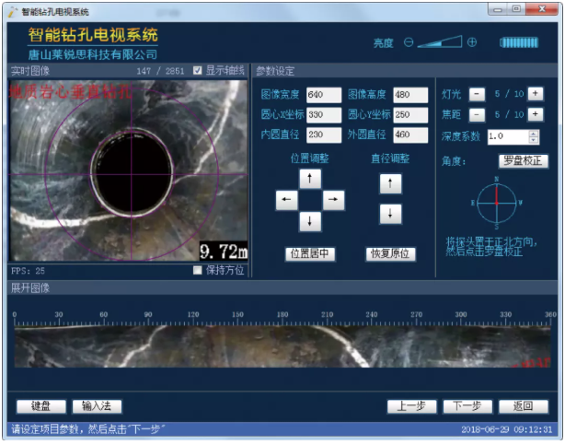Toggle the 显示轴线 checkbox
Image resolution: width=565 pixels, height=445 pixels.
click(196, 70)
